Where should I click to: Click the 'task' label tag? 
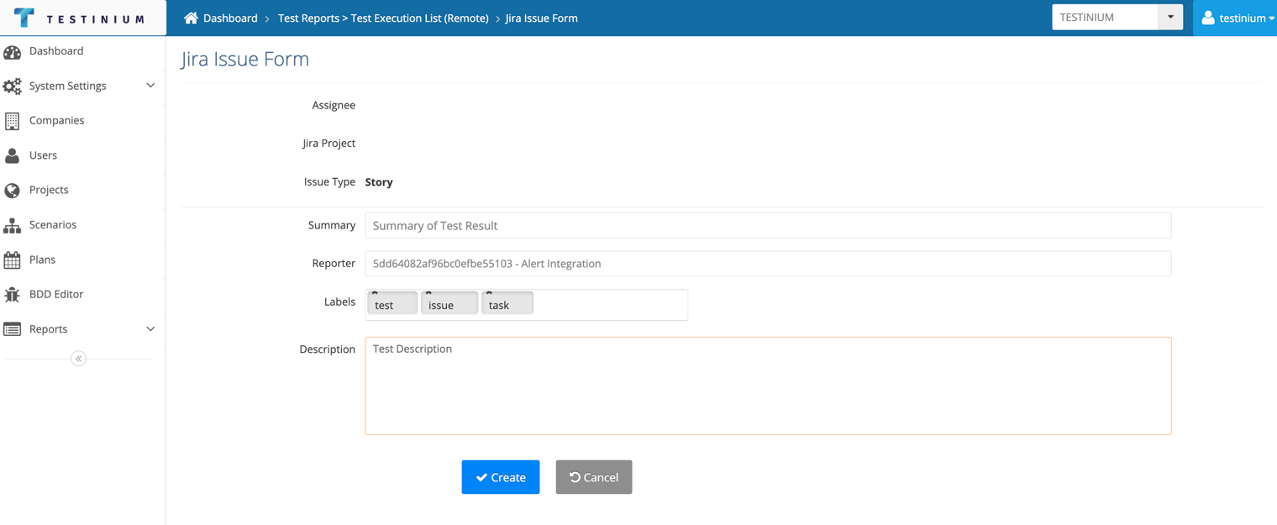pyautogui.click(x=507, y=304)
